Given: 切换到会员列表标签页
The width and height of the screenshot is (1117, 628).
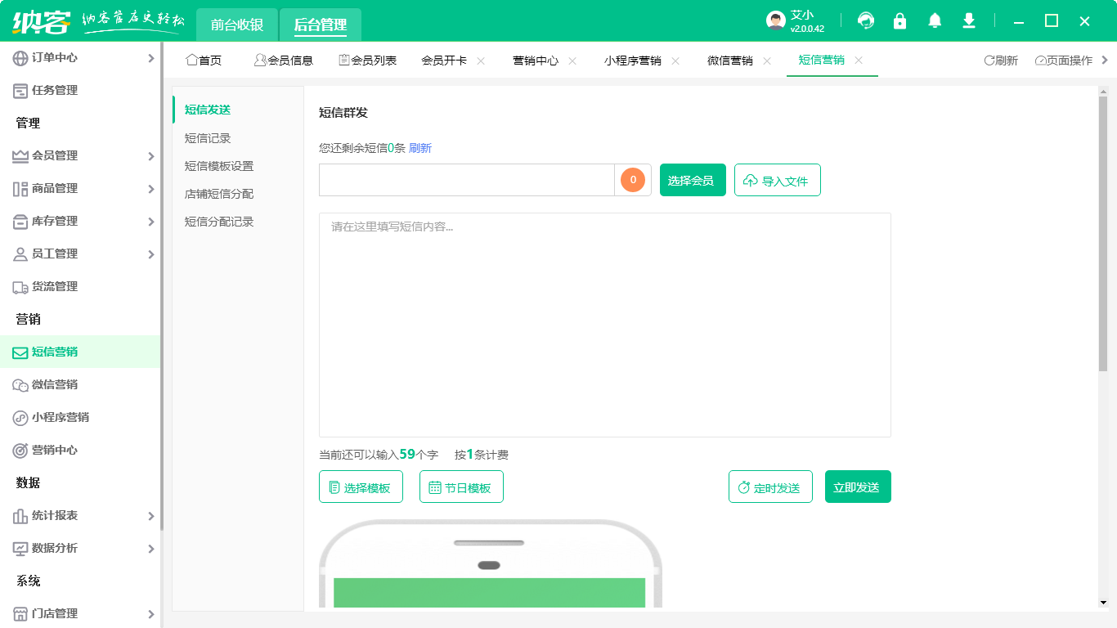Looking at the screenshot, I should [370, 60].
